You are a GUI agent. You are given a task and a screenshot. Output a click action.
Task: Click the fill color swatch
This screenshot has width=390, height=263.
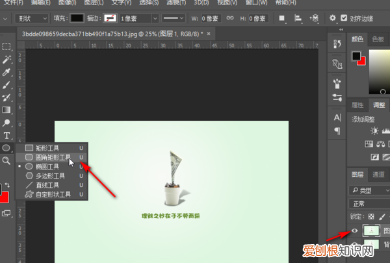coord(77,18)
